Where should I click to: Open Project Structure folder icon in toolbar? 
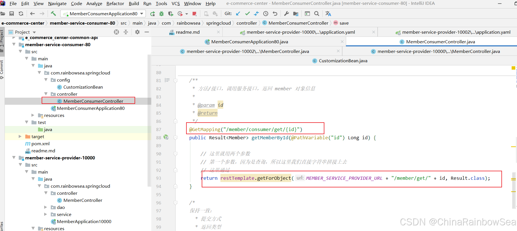[296, 14]
